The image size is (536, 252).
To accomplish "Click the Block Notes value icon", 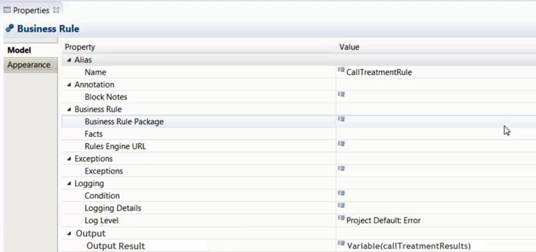I will click(341, 94).
